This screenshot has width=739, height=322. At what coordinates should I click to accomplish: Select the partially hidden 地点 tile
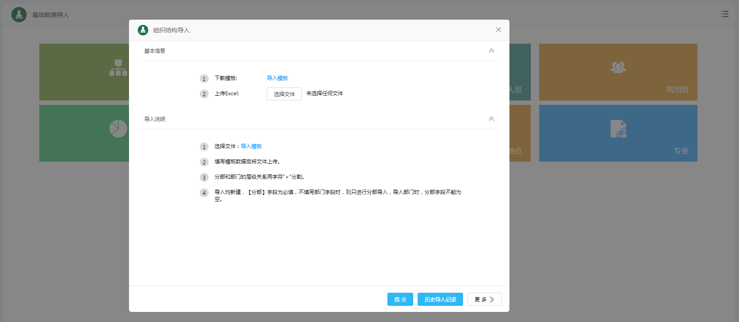pyautogui.click(x=519, y=133)
